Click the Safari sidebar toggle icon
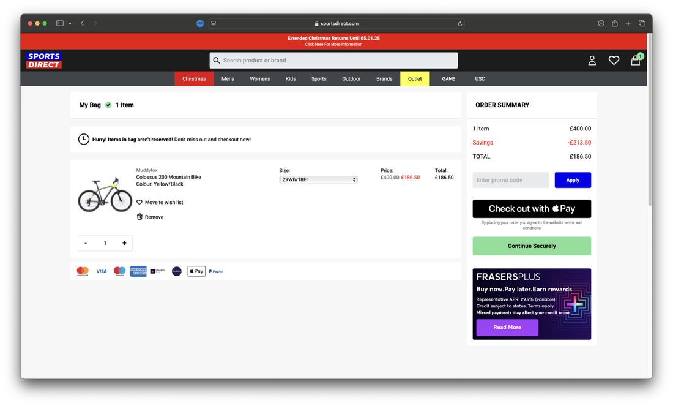 (x=60, y=23)
